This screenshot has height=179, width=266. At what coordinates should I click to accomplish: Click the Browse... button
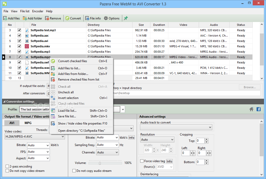[250, 87]
